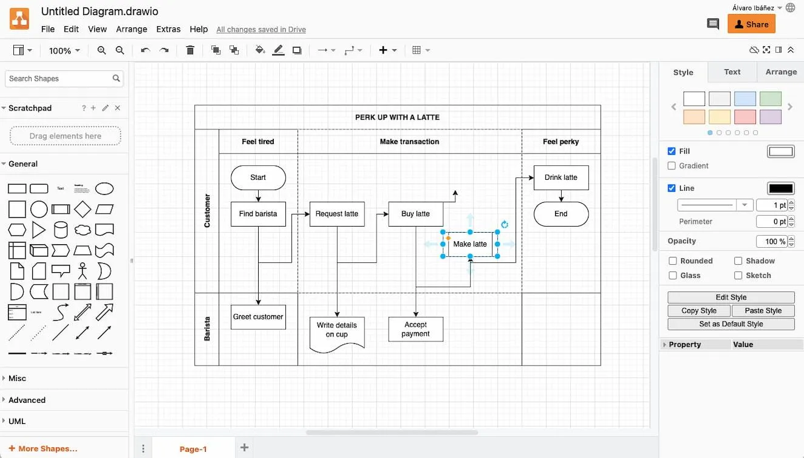The image size is (804, 458).
Task: Enable the Sketch checkbox
Action: tap(738, 276)
